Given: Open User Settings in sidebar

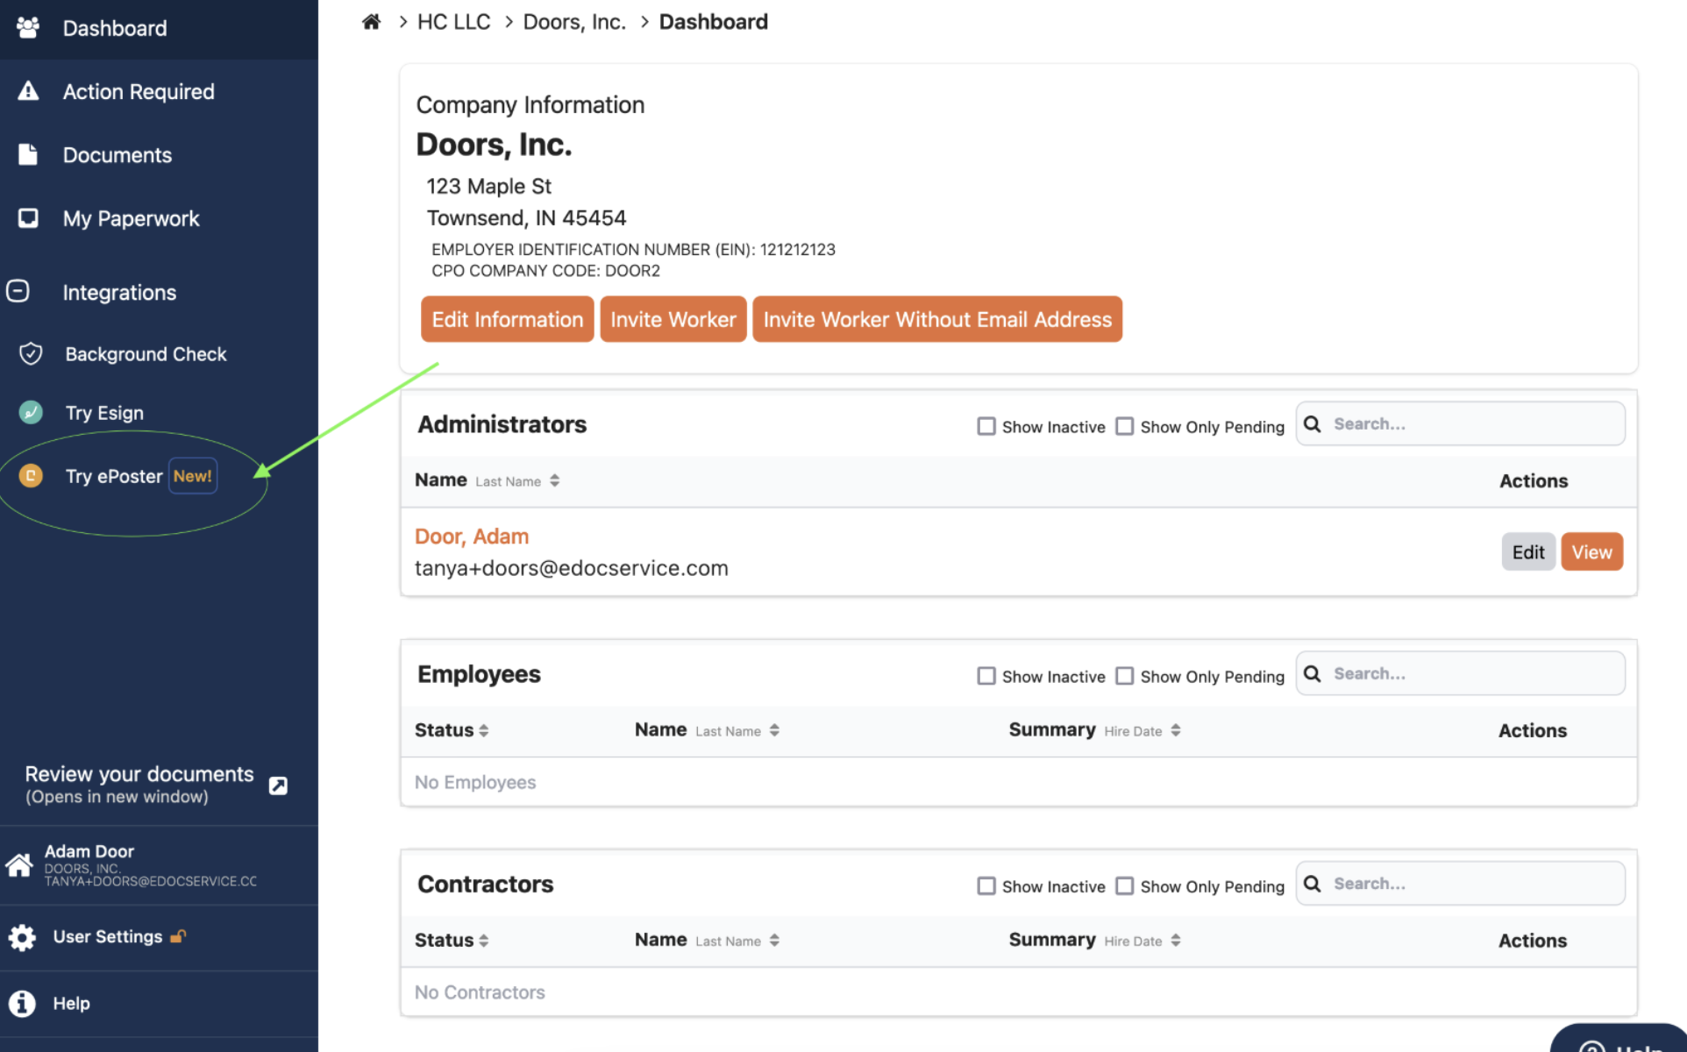Looking at the screenshot, I should tap(108, 936).
